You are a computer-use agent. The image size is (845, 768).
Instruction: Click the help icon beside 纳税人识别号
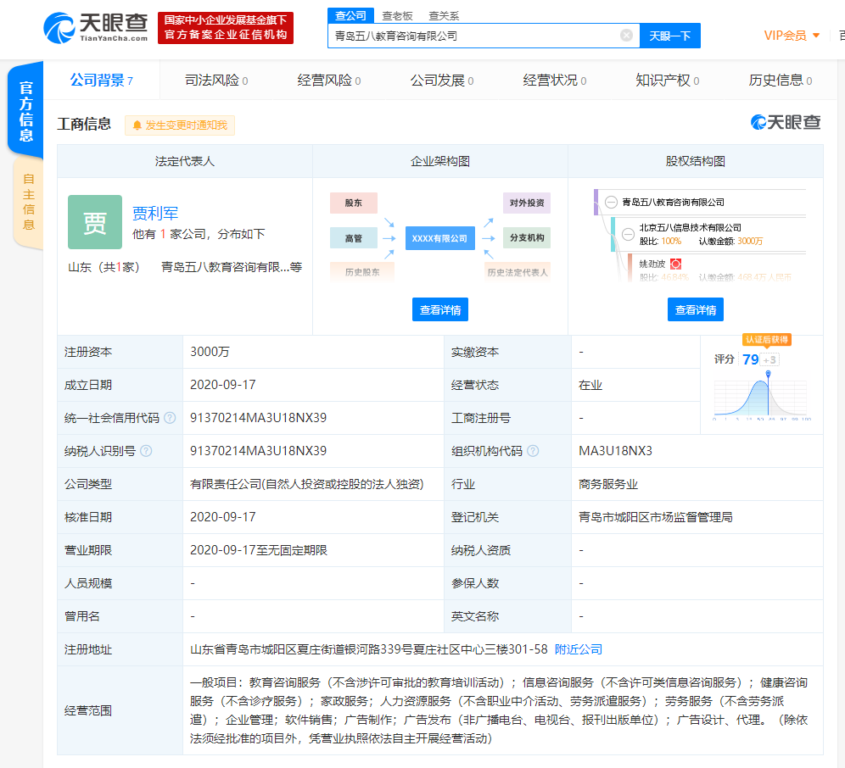click(x=146, y=451)
